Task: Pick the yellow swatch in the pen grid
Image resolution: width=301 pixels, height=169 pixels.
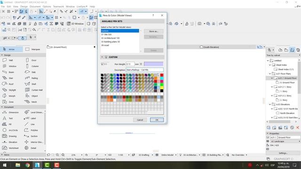Action: [162, 88]
